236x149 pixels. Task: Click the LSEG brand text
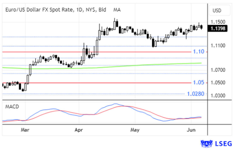222,144
